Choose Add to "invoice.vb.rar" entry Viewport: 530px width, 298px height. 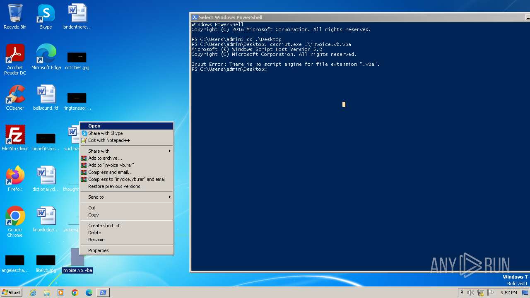click(x=127, y=165)
